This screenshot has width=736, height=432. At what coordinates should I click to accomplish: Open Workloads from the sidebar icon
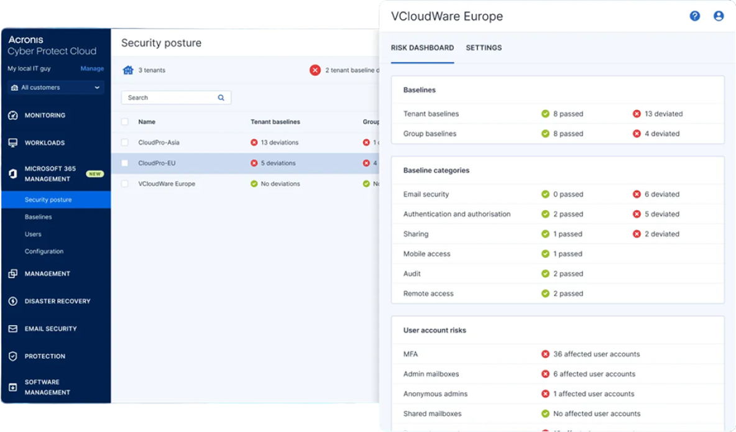(13, 142)
